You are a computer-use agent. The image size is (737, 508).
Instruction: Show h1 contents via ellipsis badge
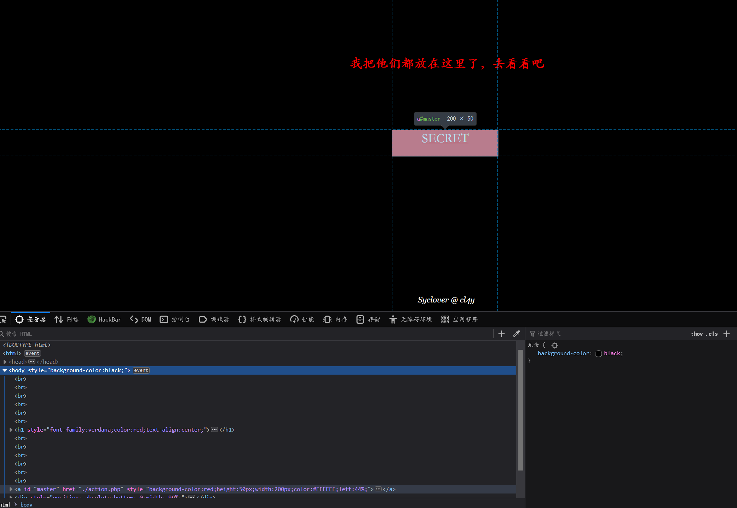[214, 429]
